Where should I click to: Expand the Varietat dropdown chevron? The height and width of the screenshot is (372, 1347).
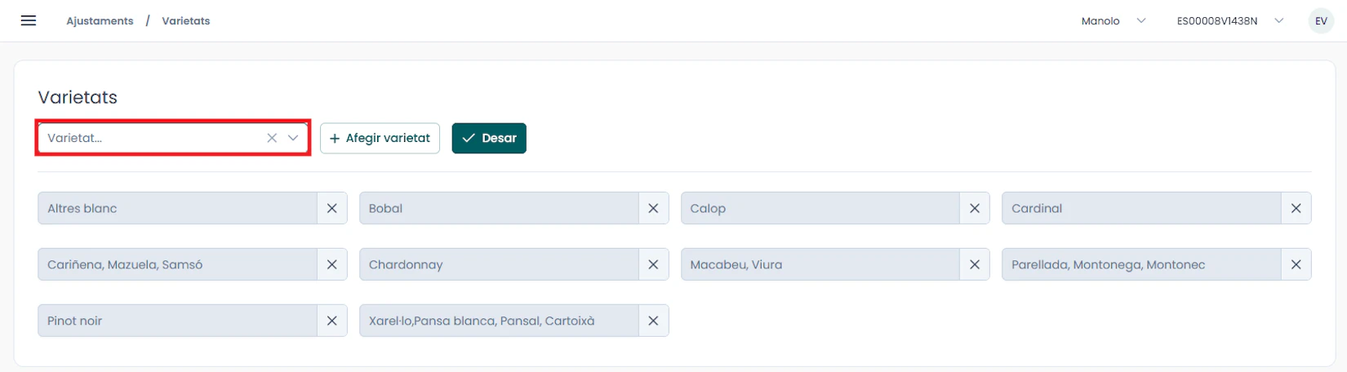point(293,138)
